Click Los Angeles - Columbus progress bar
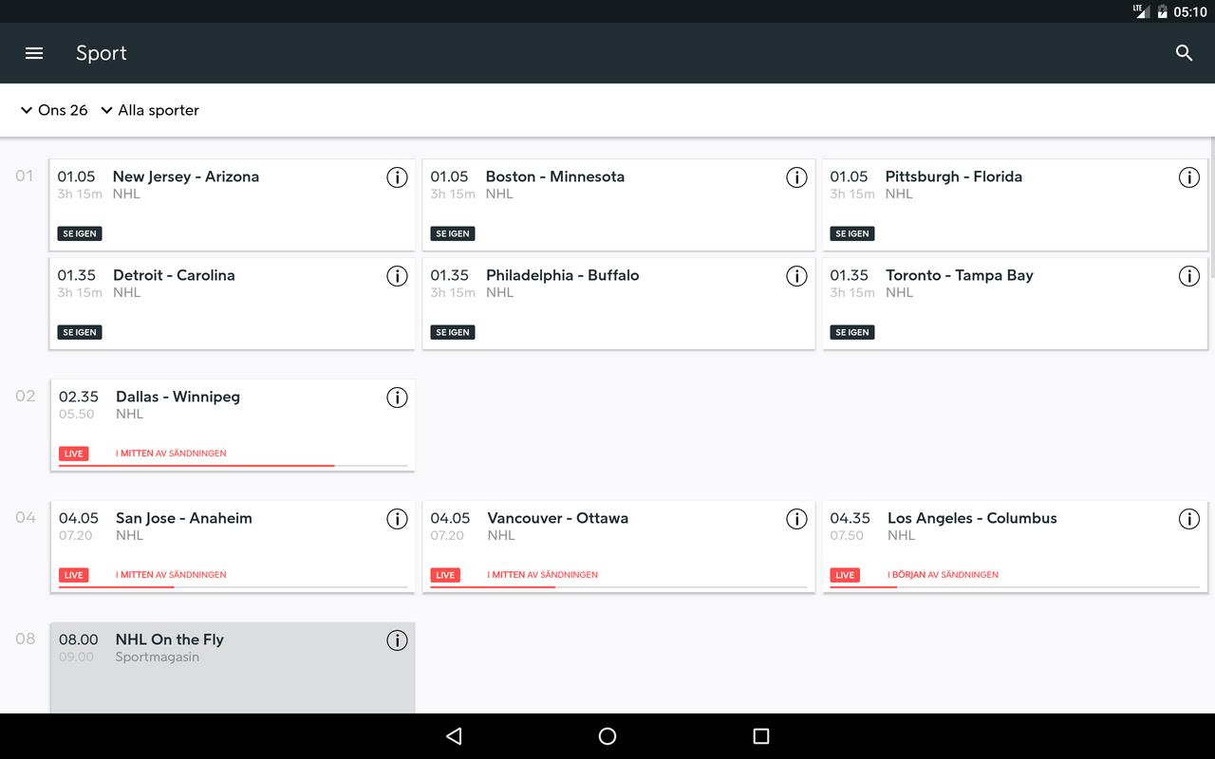The height and width of the screenshot is (759, 1215). tap(1015, 587)
